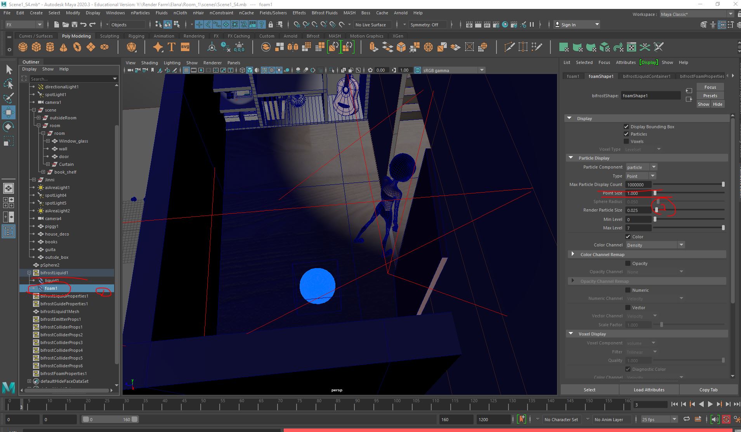This screenshot has height=432, width=741.
Task: Collapse bifrostLiquid1 in the Outliner
Action: pyautogui.click(x=29, y=273)
